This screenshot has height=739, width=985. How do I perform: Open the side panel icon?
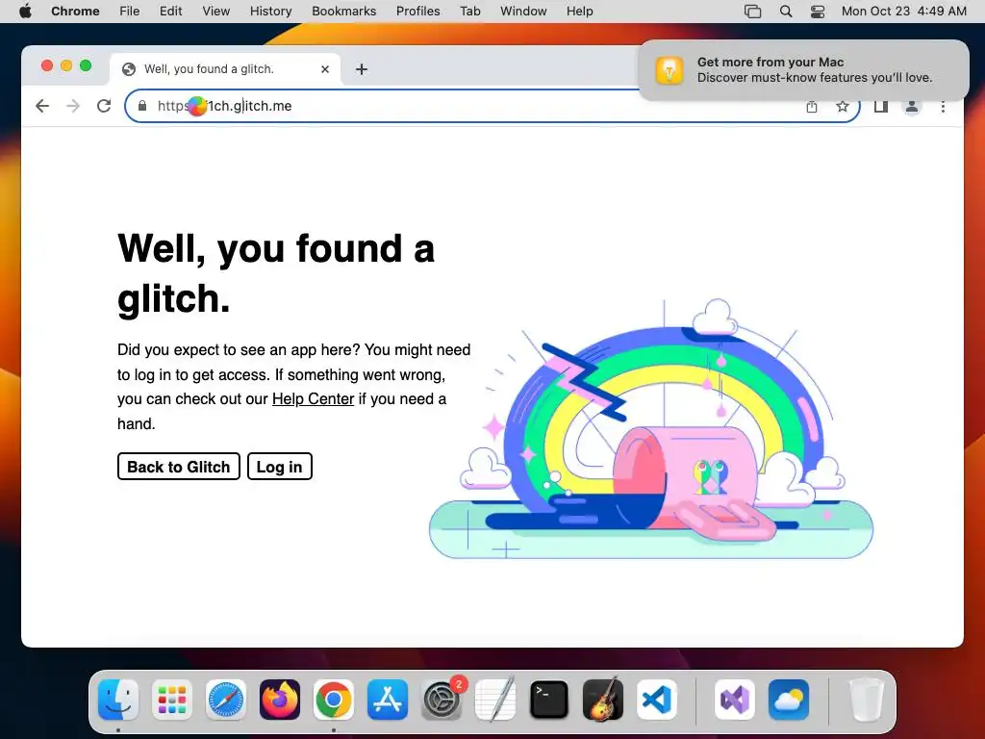click(x=881, y=106)
